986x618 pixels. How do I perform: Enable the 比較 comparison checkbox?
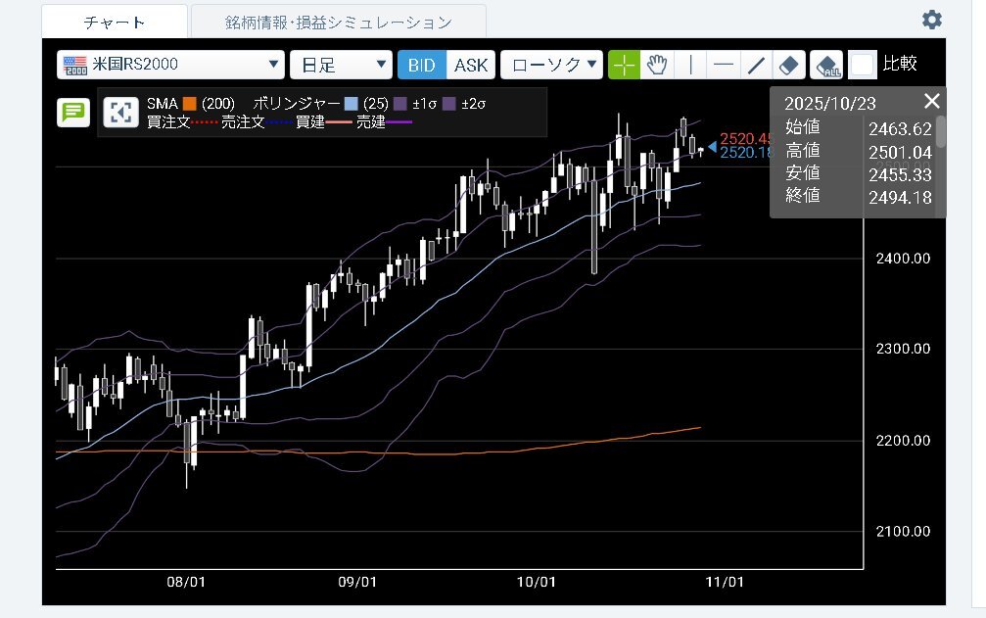(862, 65)
